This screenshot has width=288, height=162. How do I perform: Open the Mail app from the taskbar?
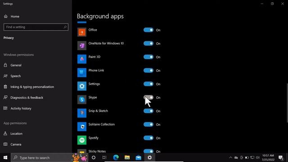click(138, 157)
